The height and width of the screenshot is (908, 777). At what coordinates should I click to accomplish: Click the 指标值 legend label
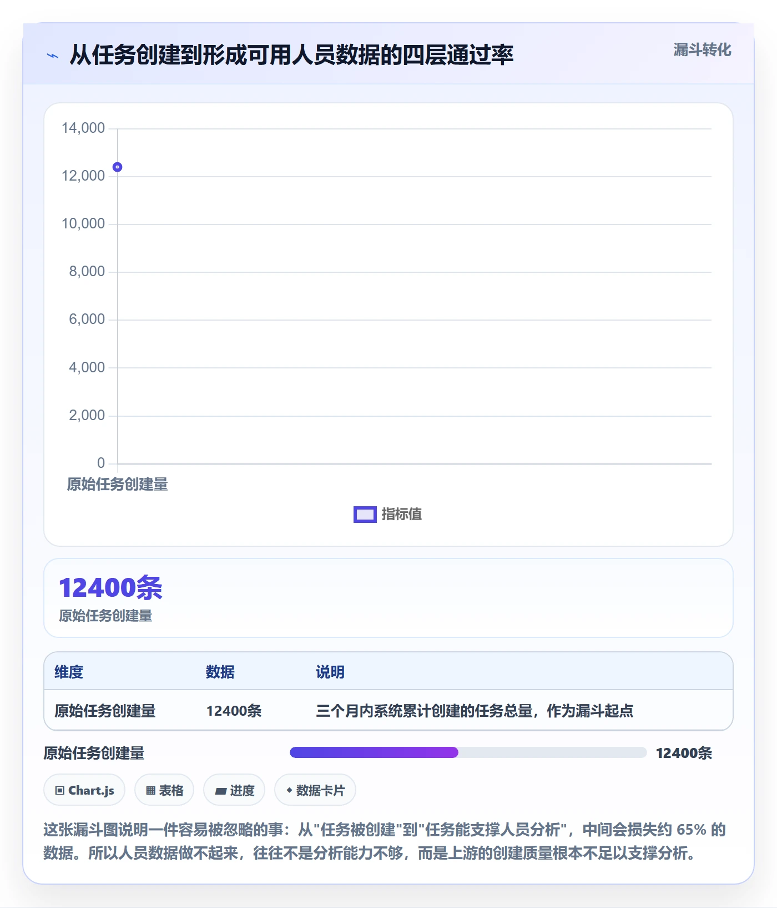[x=402, y=515]
